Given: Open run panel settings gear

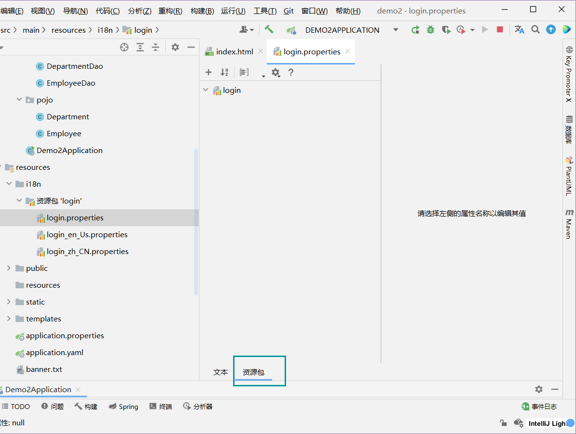Looking at the screenshot, I should click(x=539, y=389).
